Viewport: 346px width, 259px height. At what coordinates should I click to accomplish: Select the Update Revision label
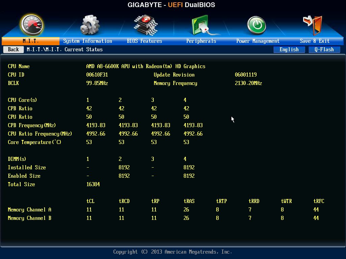click(x=174, y=75)
